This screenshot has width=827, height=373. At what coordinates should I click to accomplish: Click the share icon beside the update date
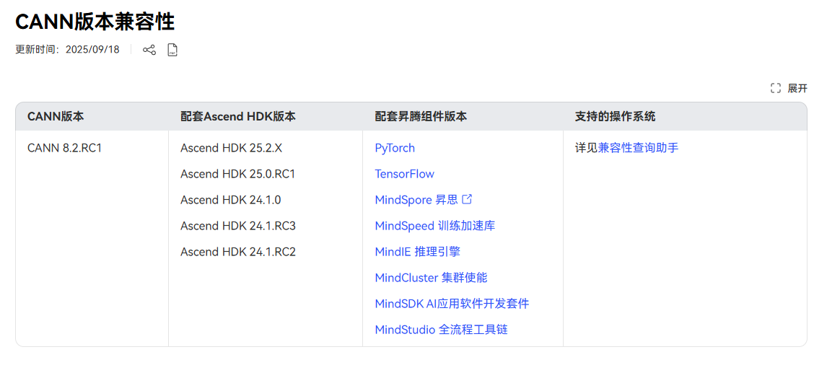click(x=149, y=50)
